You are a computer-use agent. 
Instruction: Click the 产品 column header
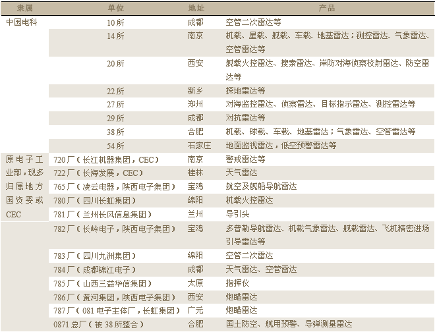[326, 9]
